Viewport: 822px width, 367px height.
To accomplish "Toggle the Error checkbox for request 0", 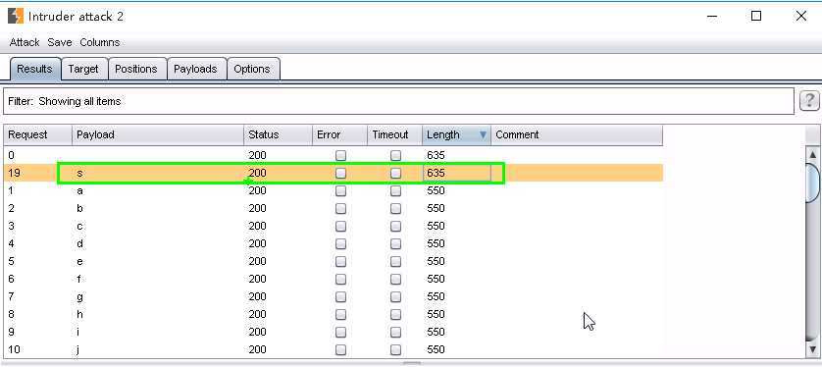I will click(x=340, y=155).
